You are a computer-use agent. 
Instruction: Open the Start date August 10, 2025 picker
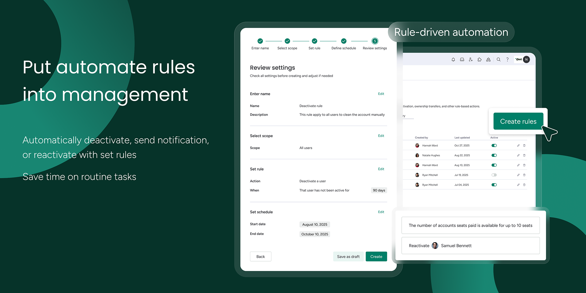coord(315,225)
